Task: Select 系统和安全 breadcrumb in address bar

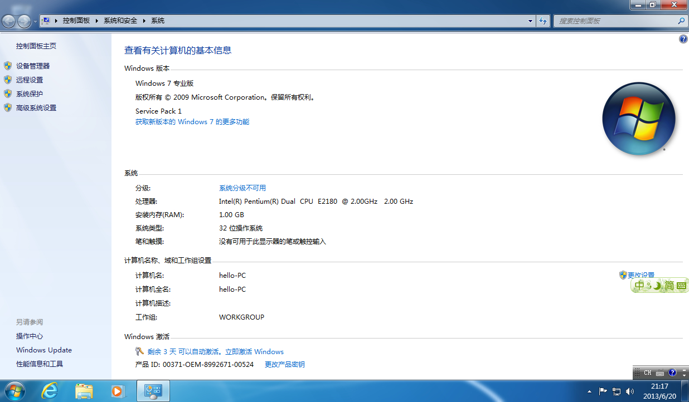Action: pos(120,21)
